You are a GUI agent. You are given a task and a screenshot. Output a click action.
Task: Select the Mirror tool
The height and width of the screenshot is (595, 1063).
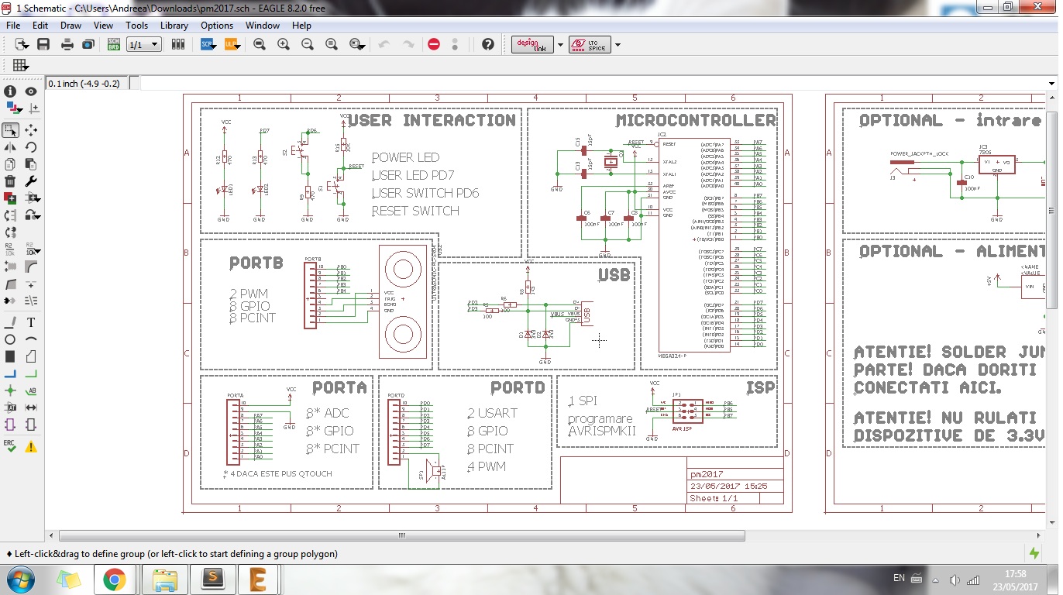click(10, 146)
